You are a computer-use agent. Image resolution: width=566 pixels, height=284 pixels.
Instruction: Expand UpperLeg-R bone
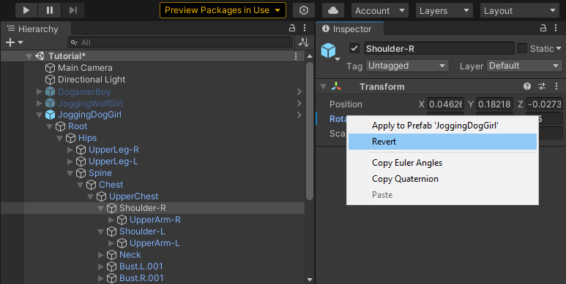tap(70, 150)
